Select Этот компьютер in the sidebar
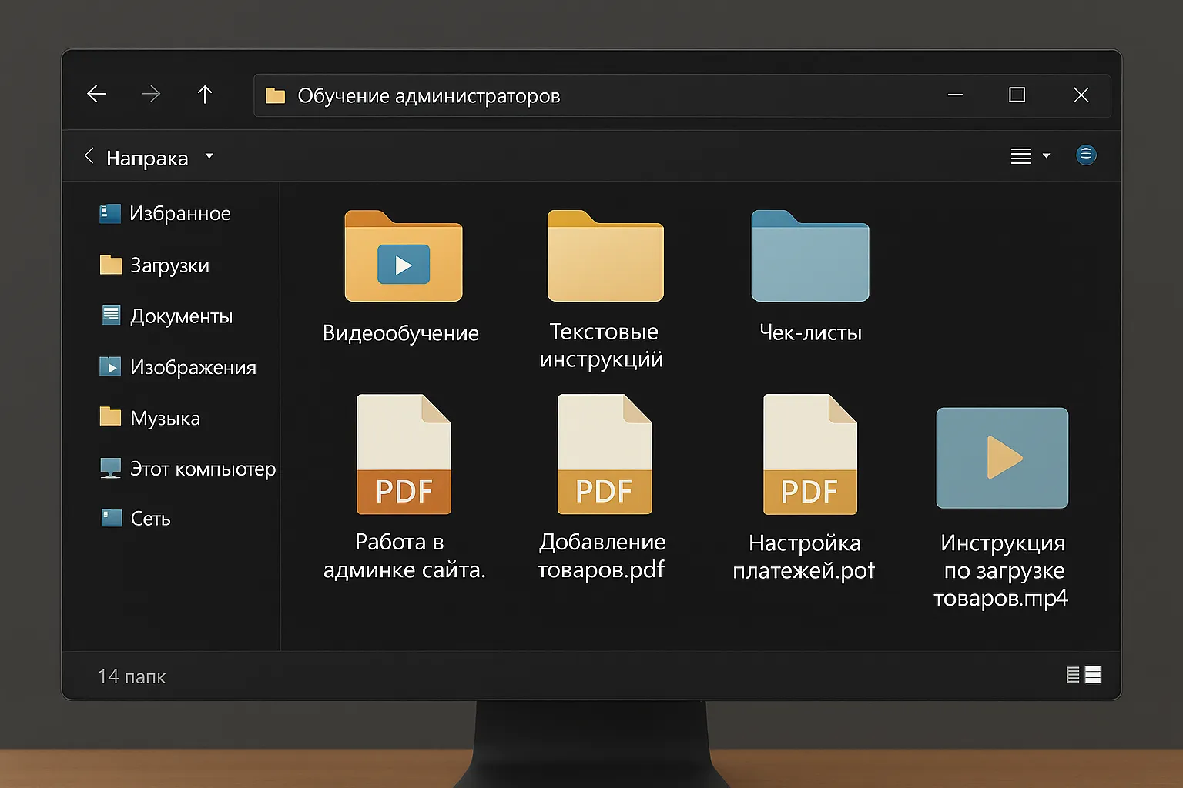Image resolution: width=1183 pixels, height=788 pixels. (x=188, y=469)
